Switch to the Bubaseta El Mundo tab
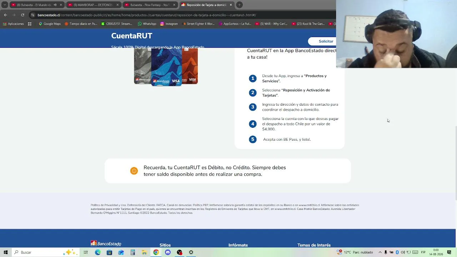 coord(34,5)
